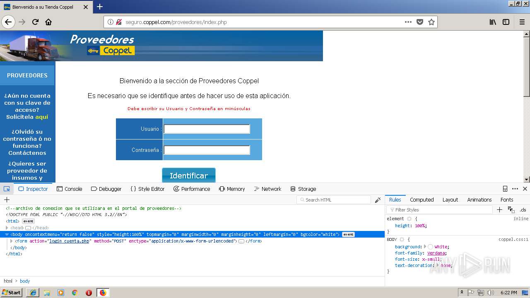Toggle the .cls class panel

523,210
